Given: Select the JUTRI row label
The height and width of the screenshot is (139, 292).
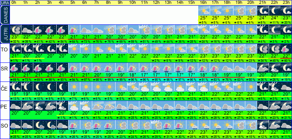Looking at the screenshot, I should click(x=5, y=34).
